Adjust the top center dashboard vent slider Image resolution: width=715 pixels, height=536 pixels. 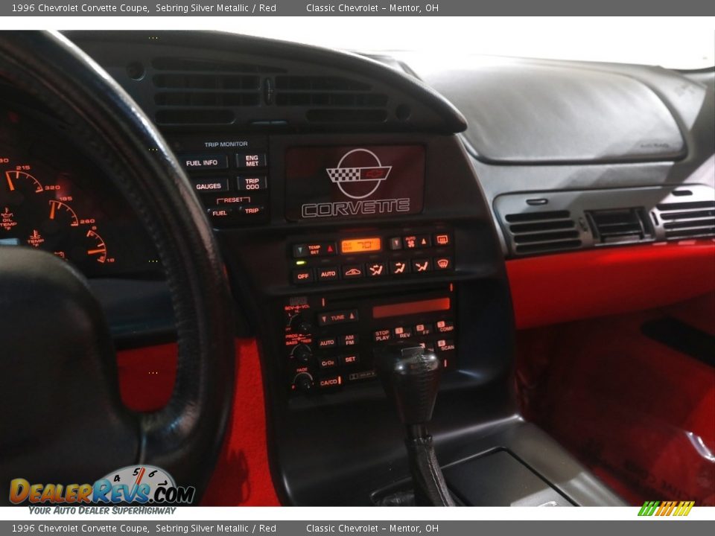(x=269, y=90)
